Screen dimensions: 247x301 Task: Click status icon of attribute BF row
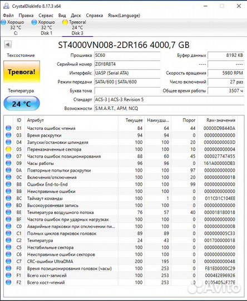(8, 219)
